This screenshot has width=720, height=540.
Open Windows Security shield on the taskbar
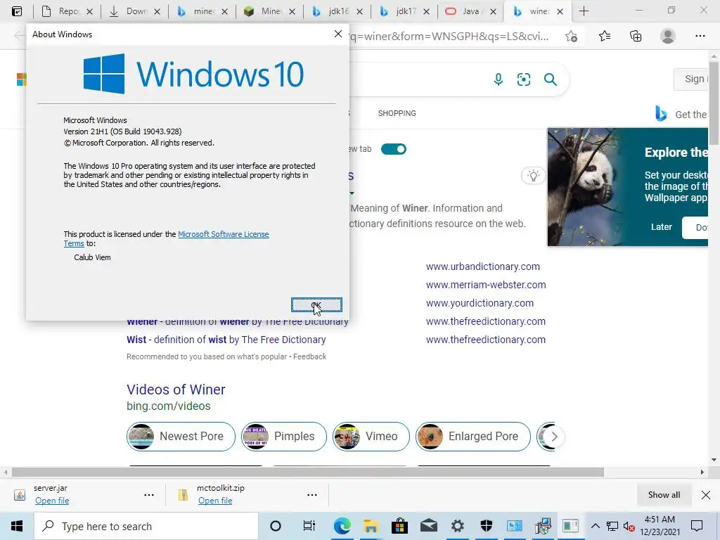487,526
